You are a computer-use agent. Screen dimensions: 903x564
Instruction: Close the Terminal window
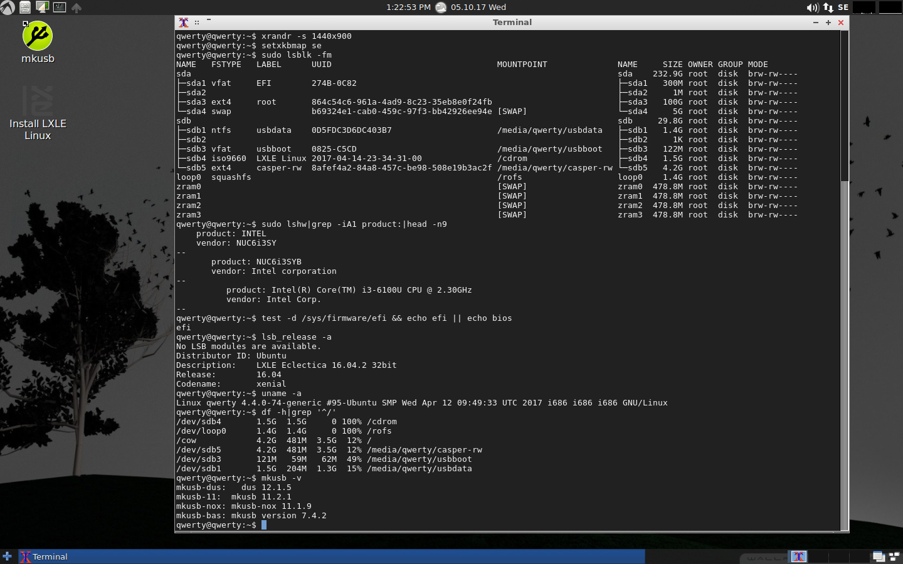pyautogui.click(x=841, y=23)
